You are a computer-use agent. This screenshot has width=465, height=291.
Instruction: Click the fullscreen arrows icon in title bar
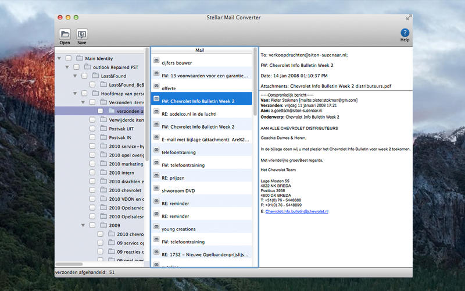pos(409,17)
